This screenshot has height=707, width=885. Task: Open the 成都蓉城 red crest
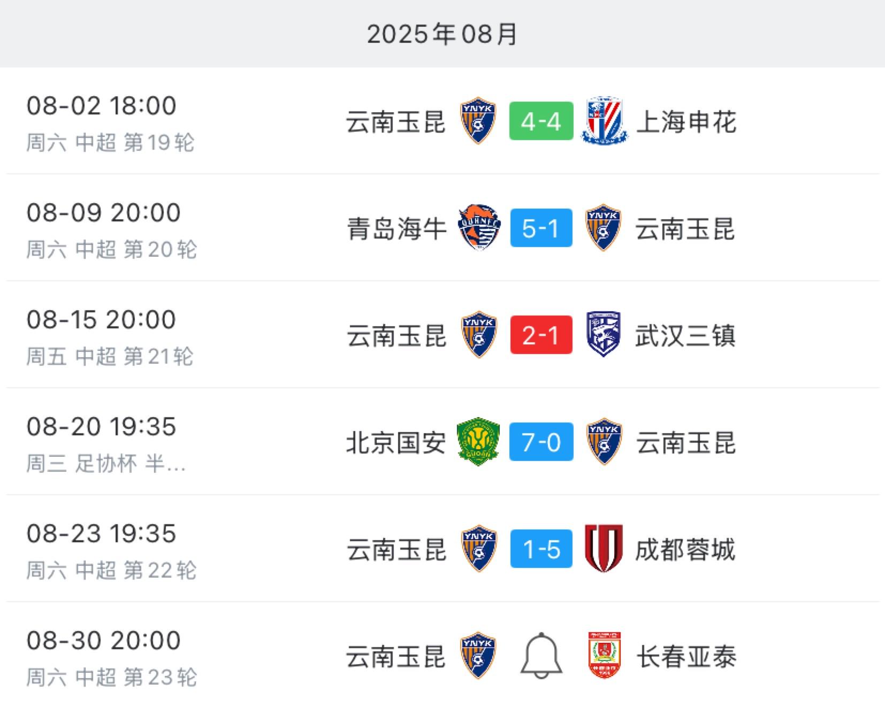pos(604,549)
